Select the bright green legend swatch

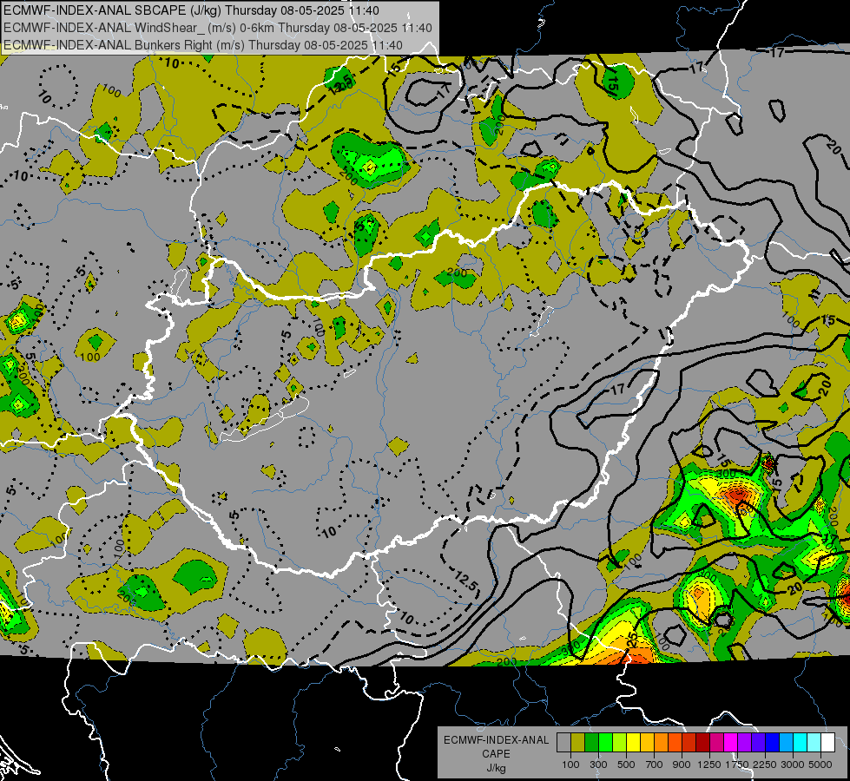(605, 743)
